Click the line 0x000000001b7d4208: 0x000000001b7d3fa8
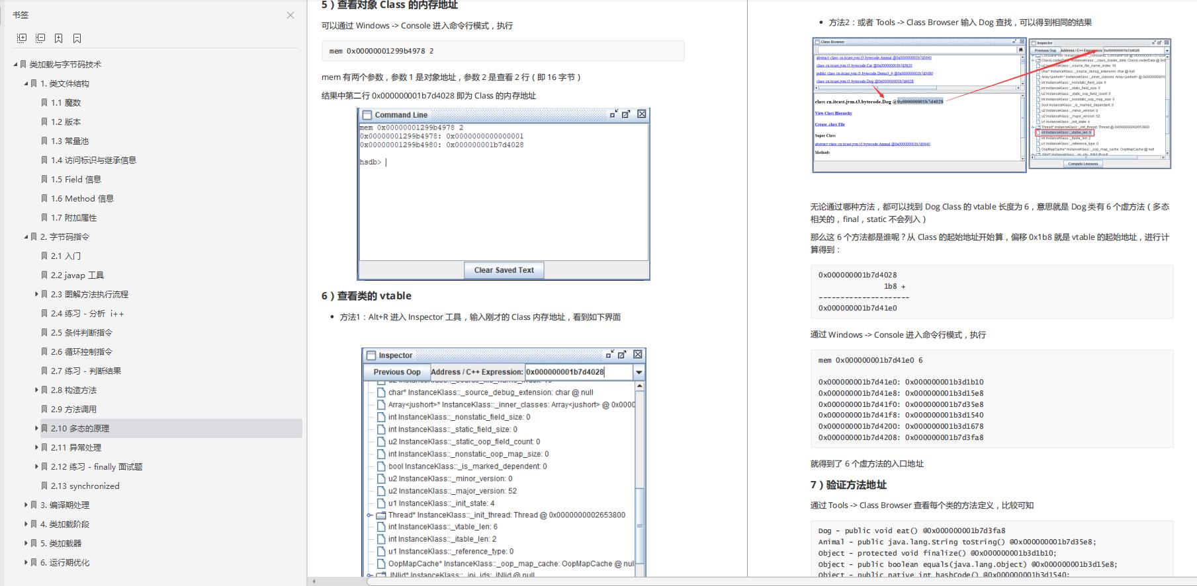 901,437
